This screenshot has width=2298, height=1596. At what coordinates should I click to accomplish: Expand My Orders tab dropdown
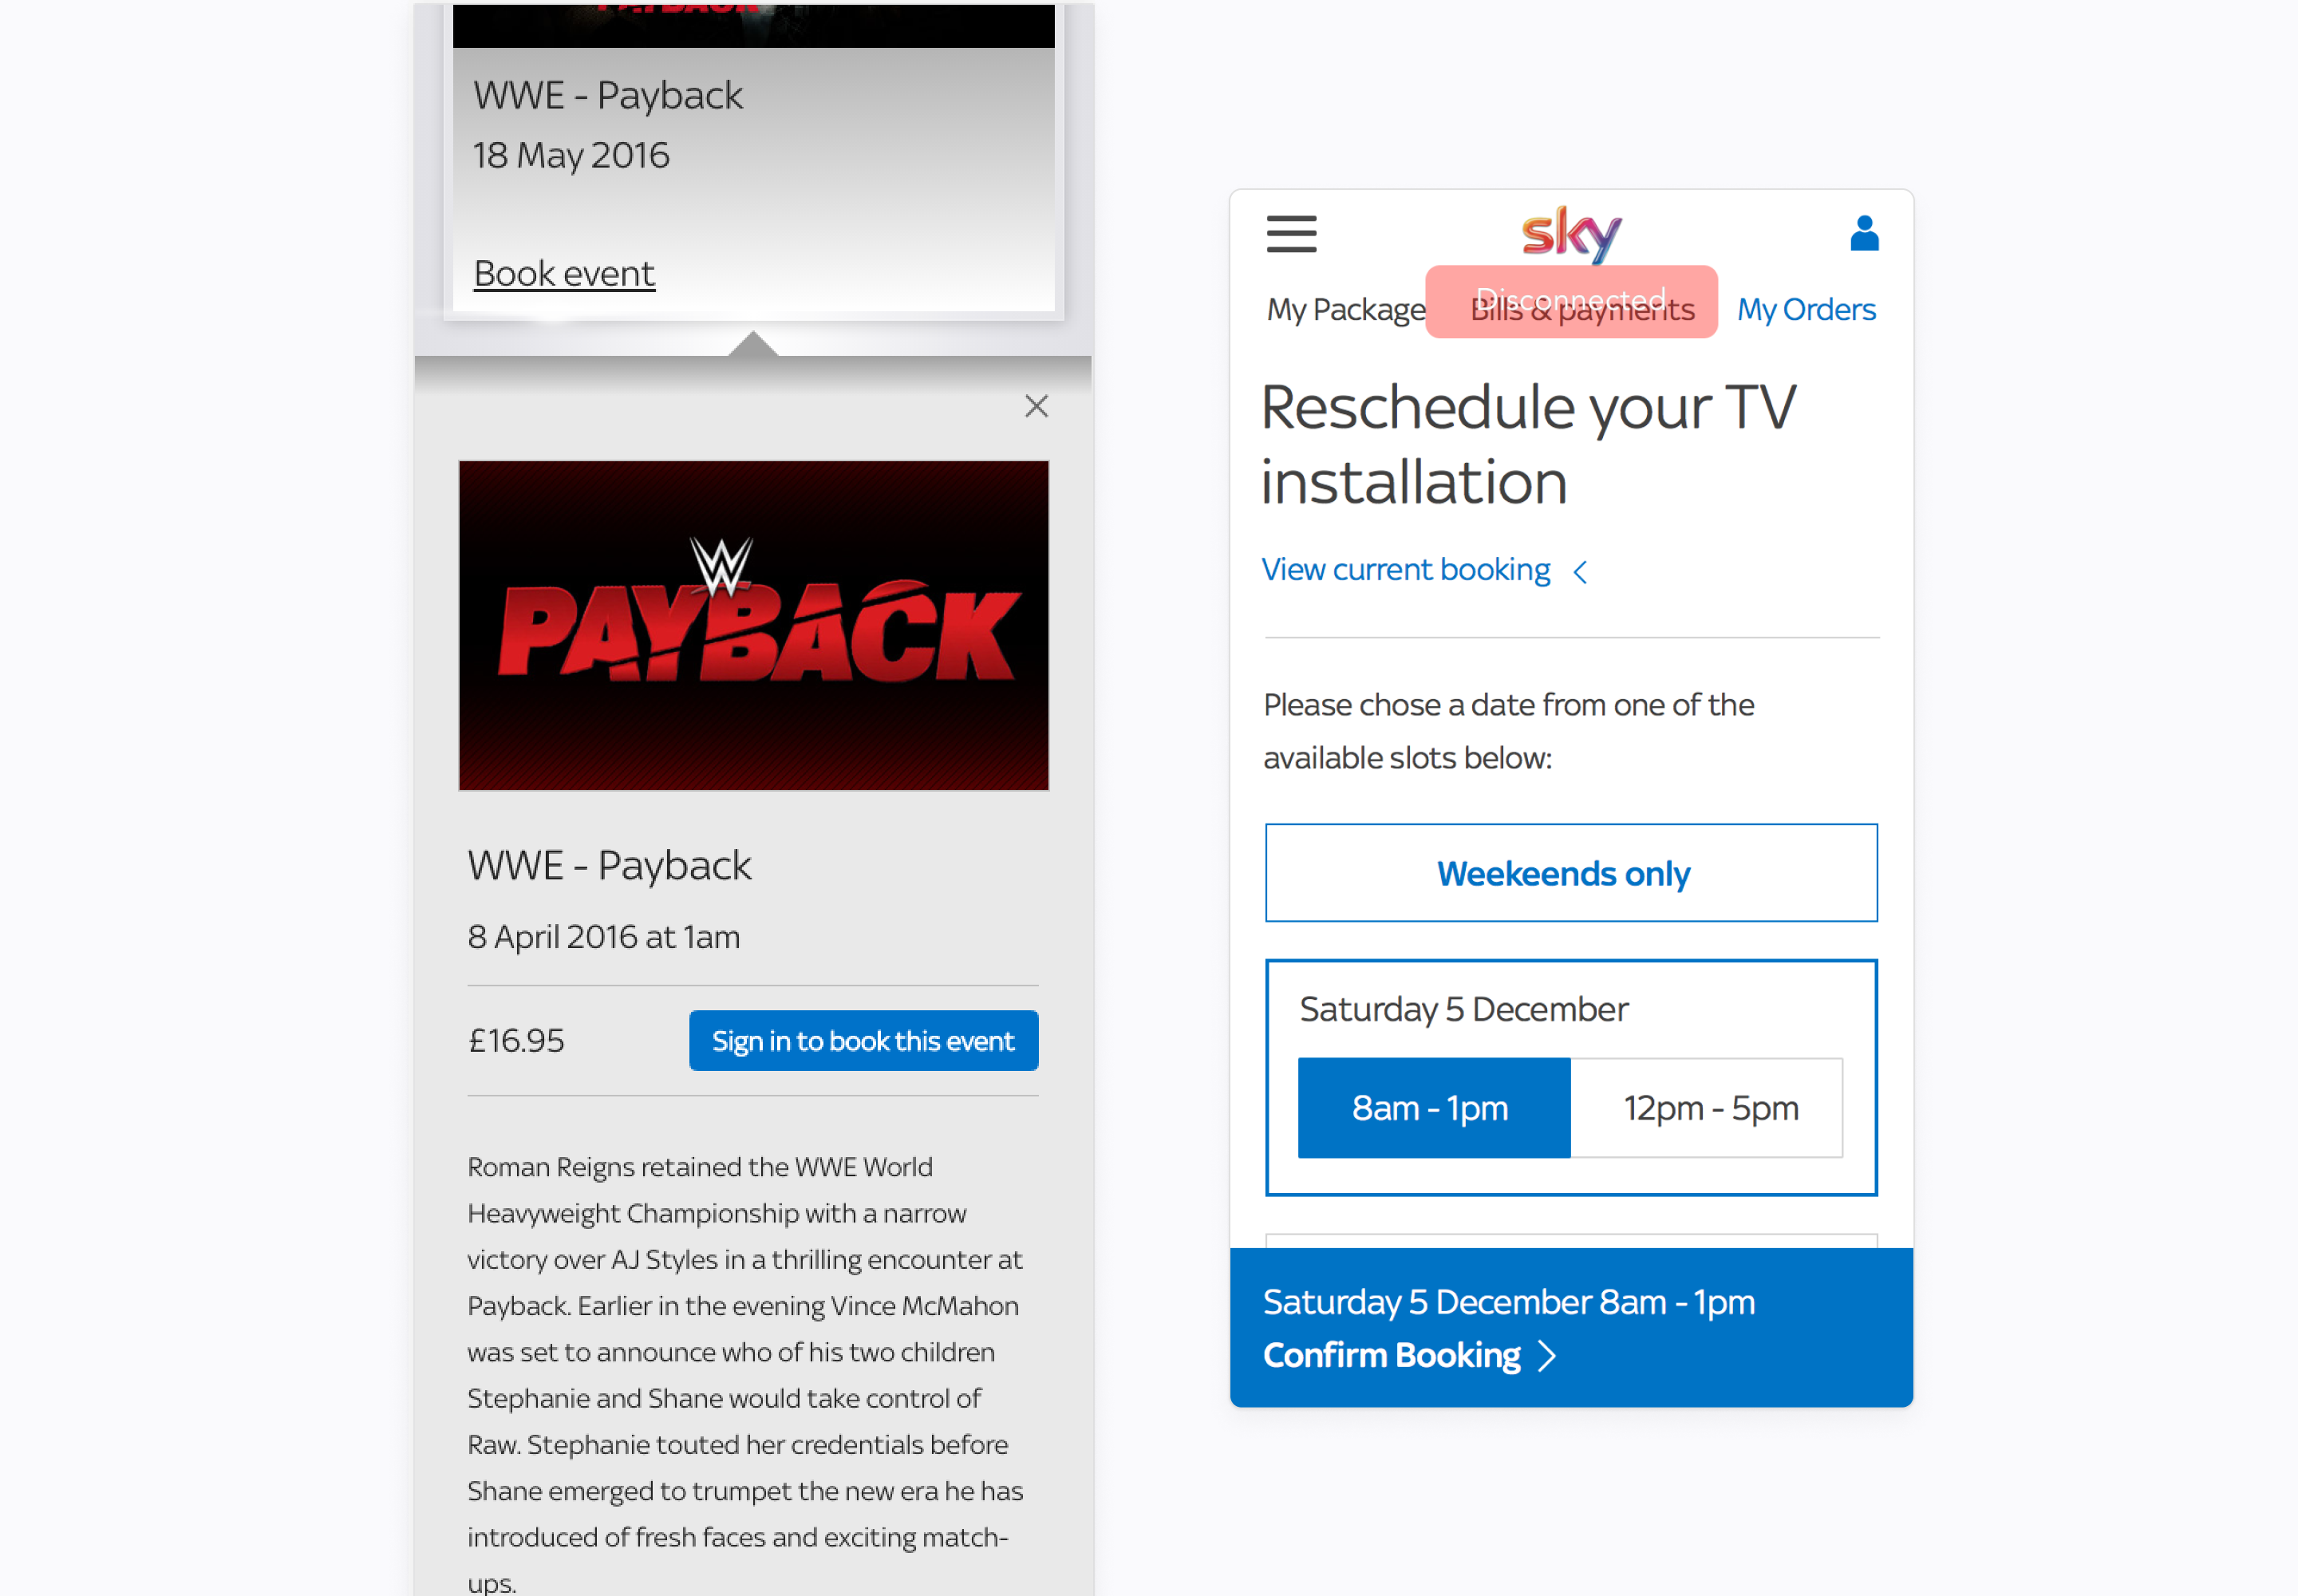click(x=1807, y=309)
